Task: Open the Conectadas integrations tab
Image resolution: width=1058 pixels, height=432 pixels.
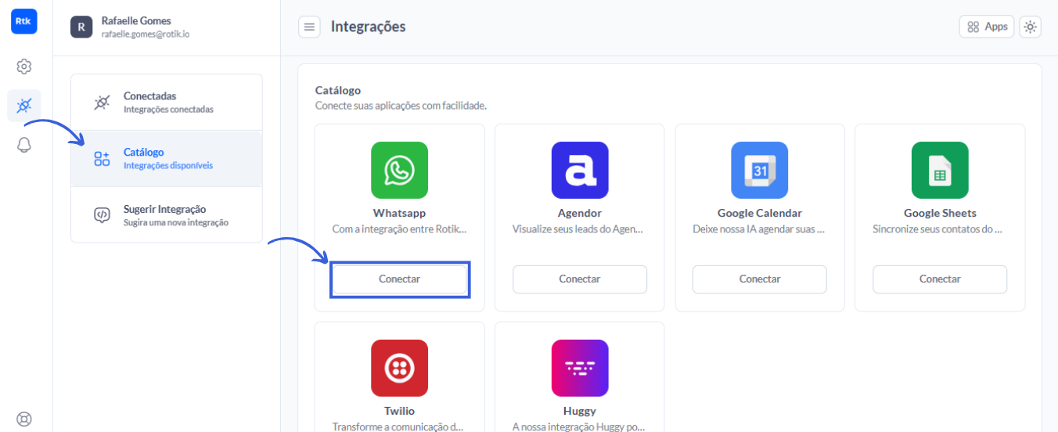Action: (x=167, y=102)
